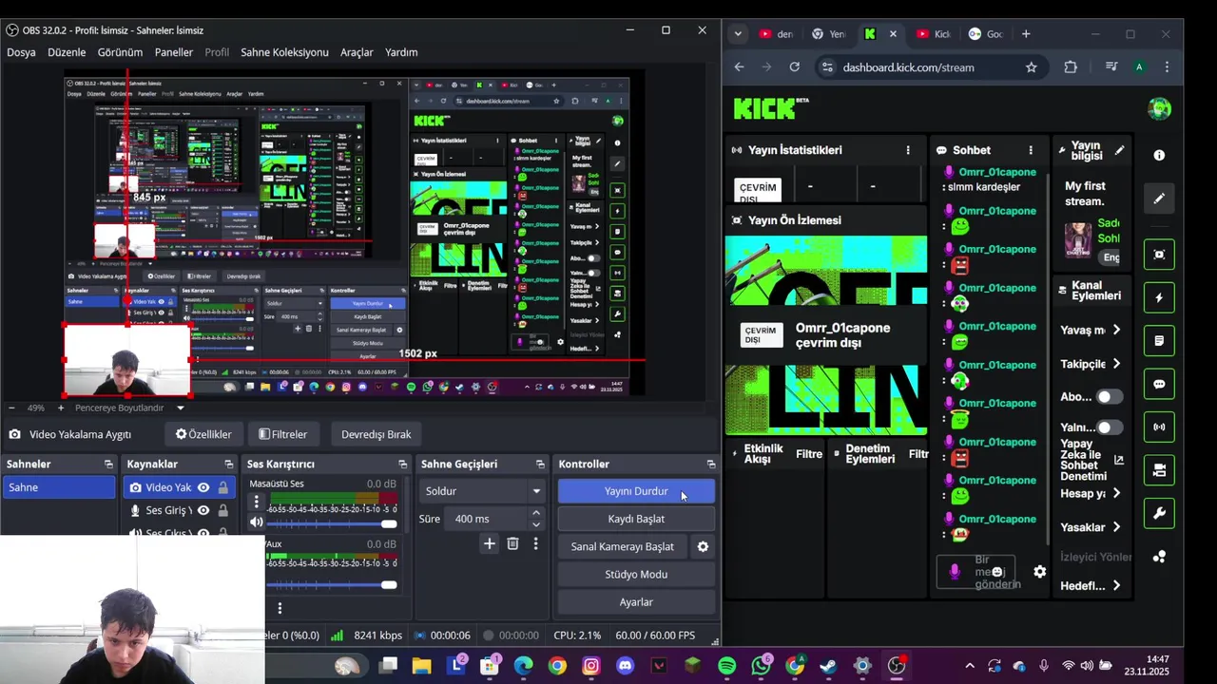Click the chat bubble icon in Kick sidebar
Viewport: 1217px width, 684px height.
click(1159, 384)
